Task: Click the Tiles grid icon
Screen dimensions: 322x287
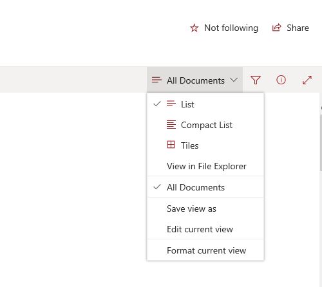Action: click(x=171, y=145)
